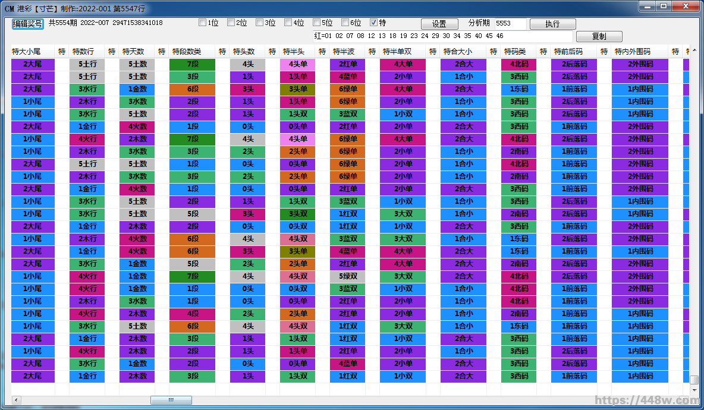Toggle the 3位 checkbox
Viewport: 704px width, 410px height.
point(260,23)
